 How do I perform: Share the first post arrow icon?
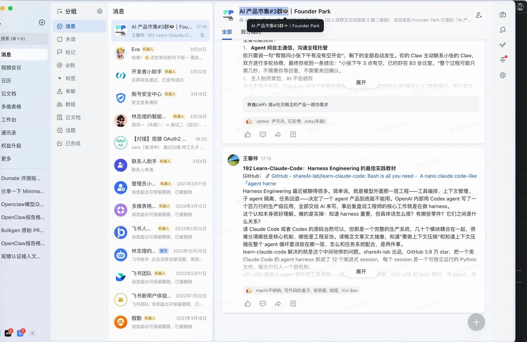278,134
